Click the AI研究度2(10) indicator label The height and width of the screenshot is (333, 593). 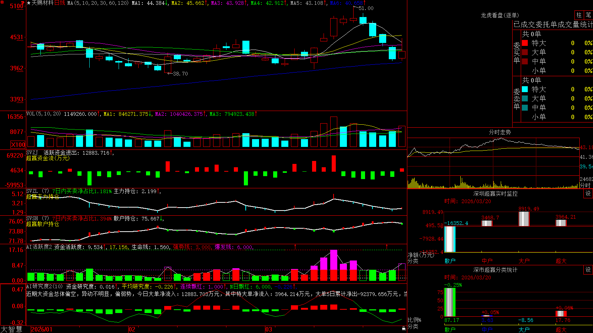44,286
